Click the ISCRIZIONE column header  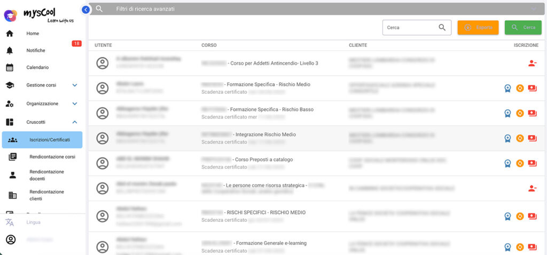[x=526, y=45]
